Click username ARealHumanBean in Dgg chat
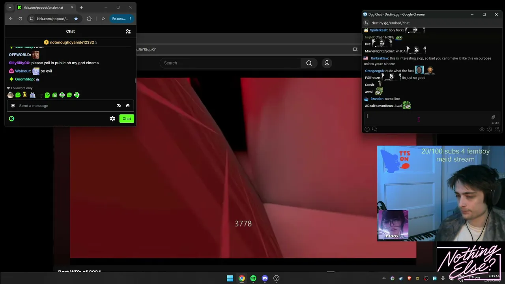This screenshot has width=505, height=284. [x=379, y=106]
